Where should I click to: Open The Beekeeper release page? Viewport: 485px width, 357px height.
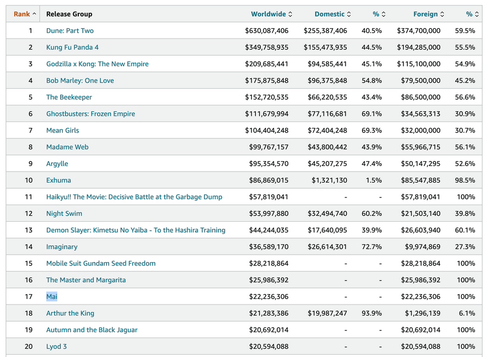click(x=69, y=97)
